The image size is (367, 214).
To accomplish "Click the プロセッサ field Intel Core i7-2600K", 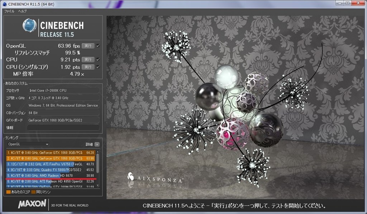I will pyautogui.click(x=63, y=90).
